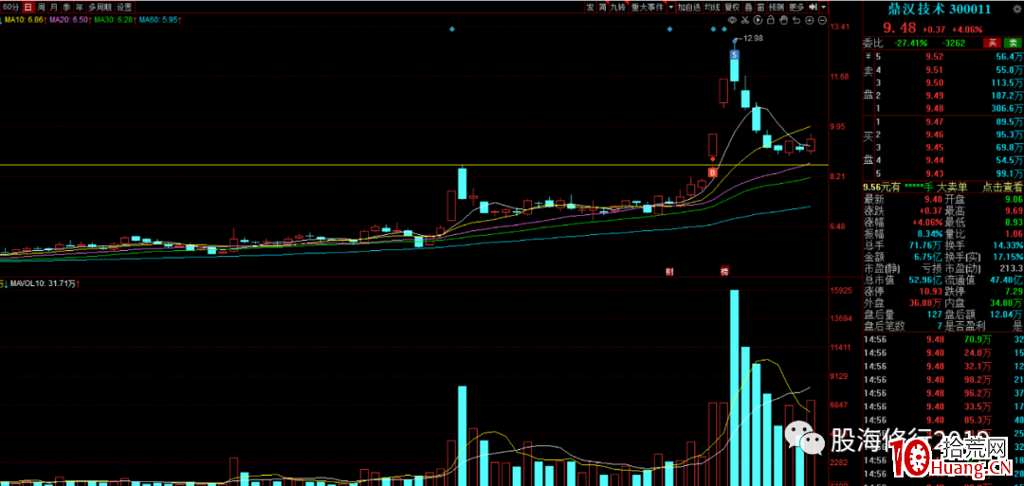The image size is (1024, 486).
Task: Click the MA10: 6.86 indicator label
Action: (24, 20)
